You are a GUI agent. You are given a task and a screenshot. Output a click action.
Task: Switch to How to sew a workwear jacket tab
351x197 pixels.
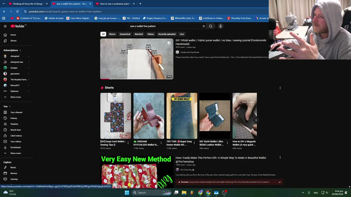click(x=115, y=4)
